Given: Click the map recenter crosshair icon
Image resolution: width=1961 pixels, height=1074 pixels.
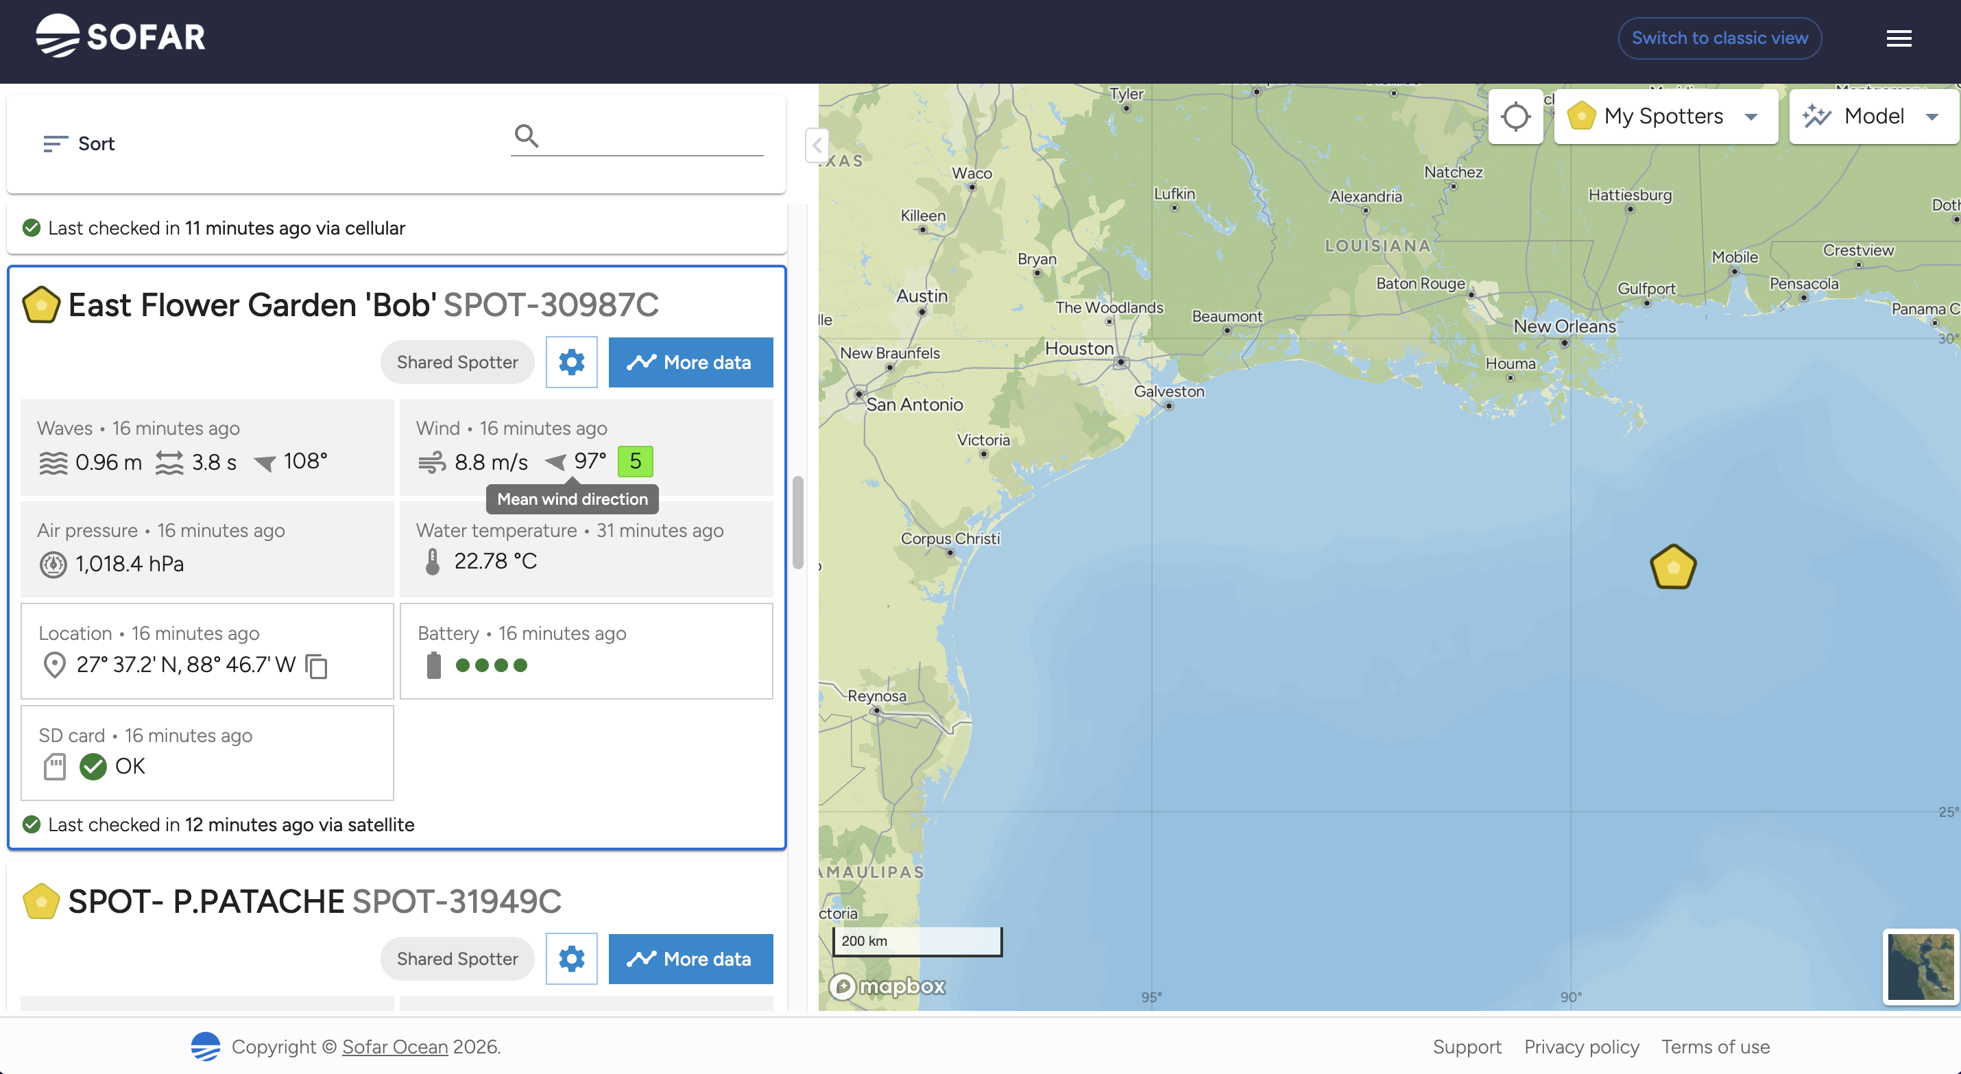Looking at the screenshot, I should [x=1516, y=116].
